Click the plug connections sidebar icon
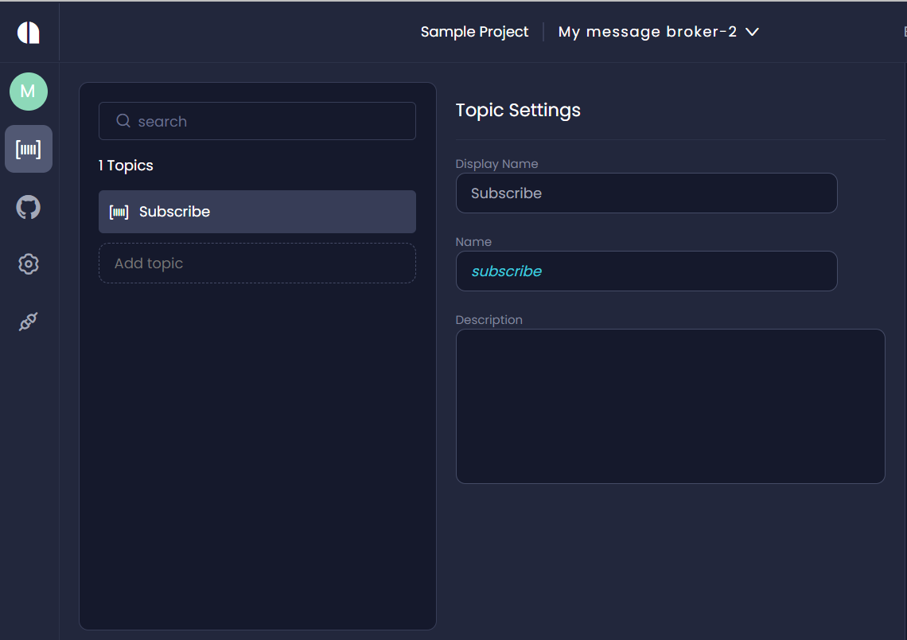 [29, 322]
